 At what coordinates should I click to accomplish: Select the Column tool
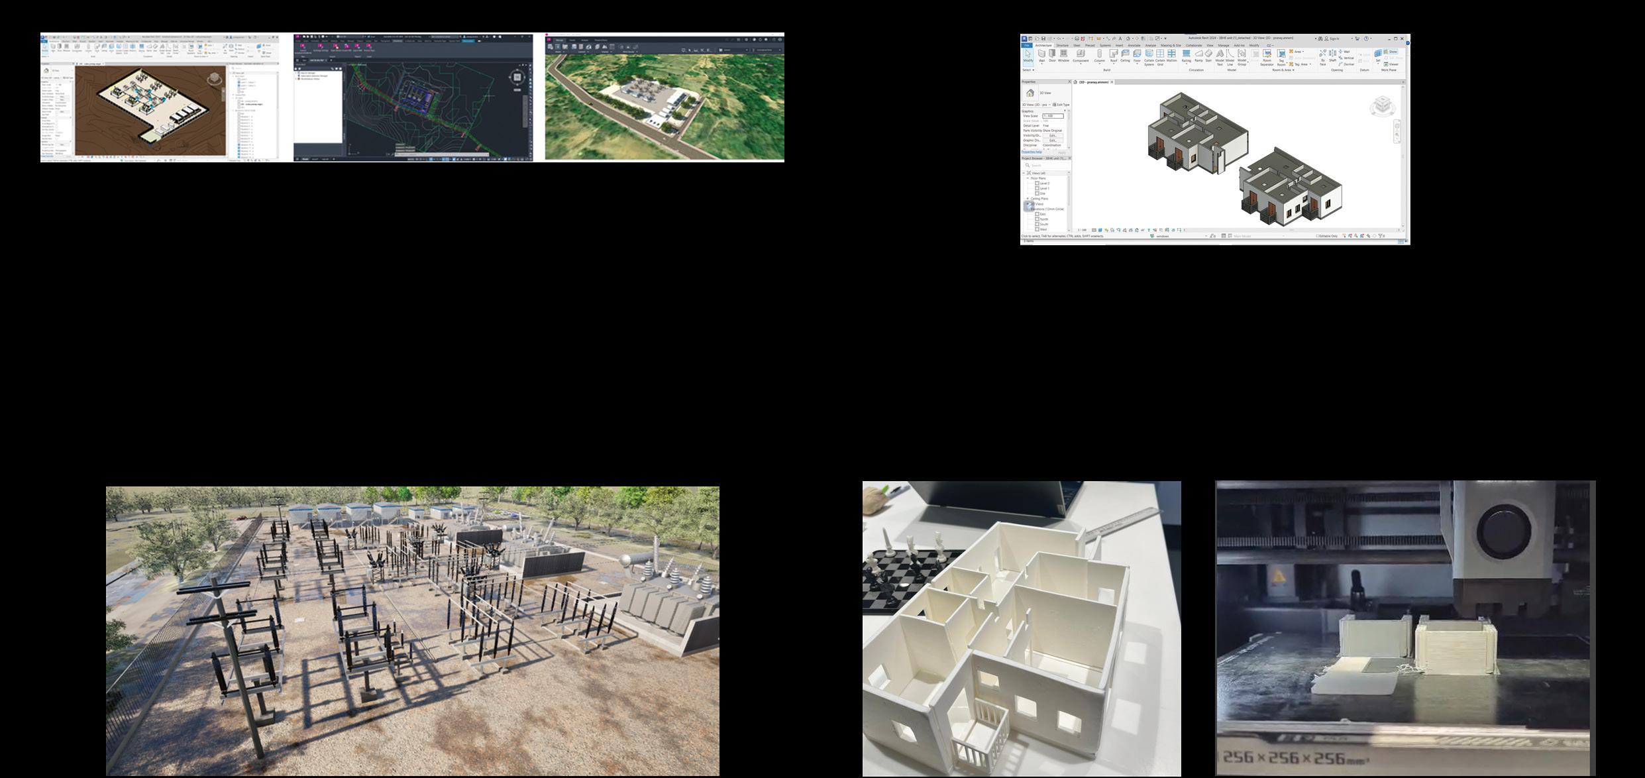[1099, 54]
